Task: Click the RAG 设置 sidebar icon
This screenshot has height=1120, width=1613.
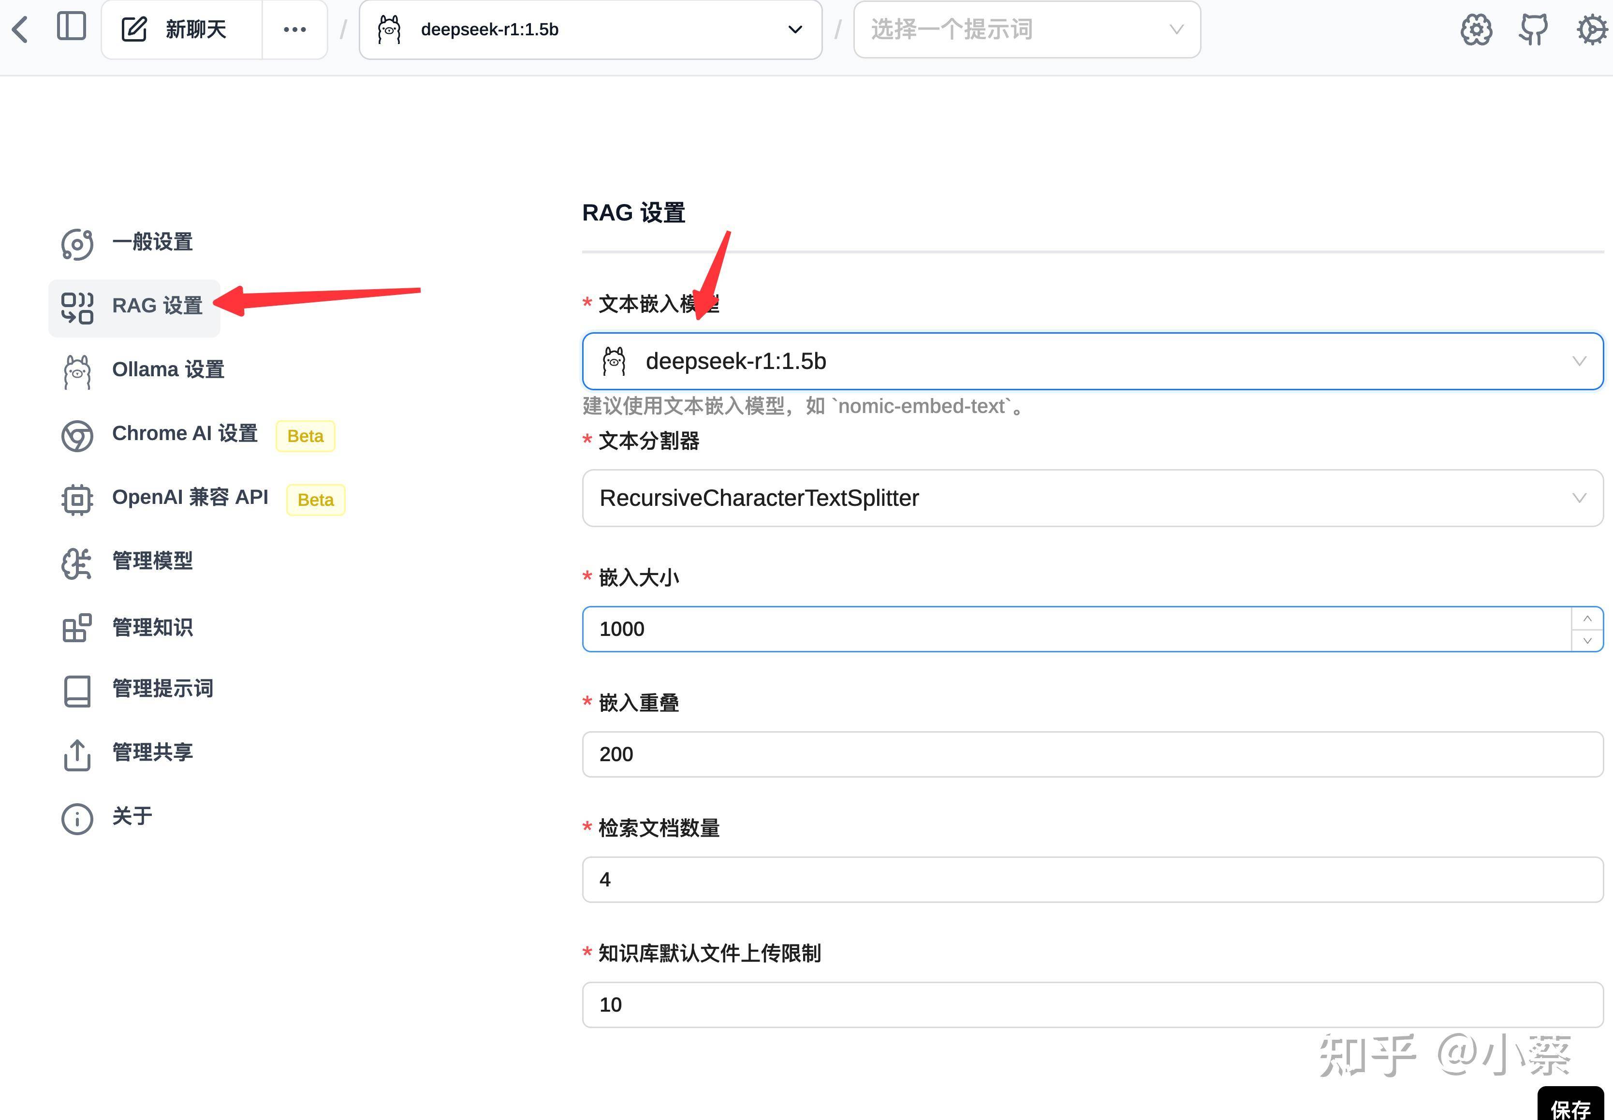Action: 77,308
